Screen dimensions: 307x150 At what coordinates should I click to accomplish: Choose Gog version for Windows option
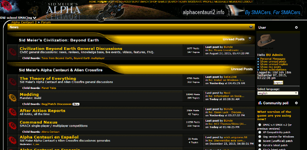(x=260, y=137)
